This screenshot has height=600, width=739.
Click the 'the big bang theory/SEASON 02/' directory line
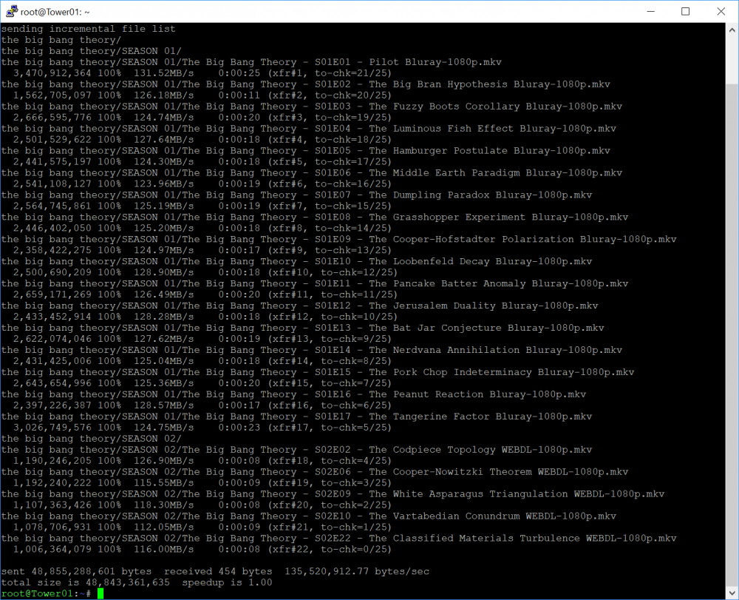click(91, 439)
